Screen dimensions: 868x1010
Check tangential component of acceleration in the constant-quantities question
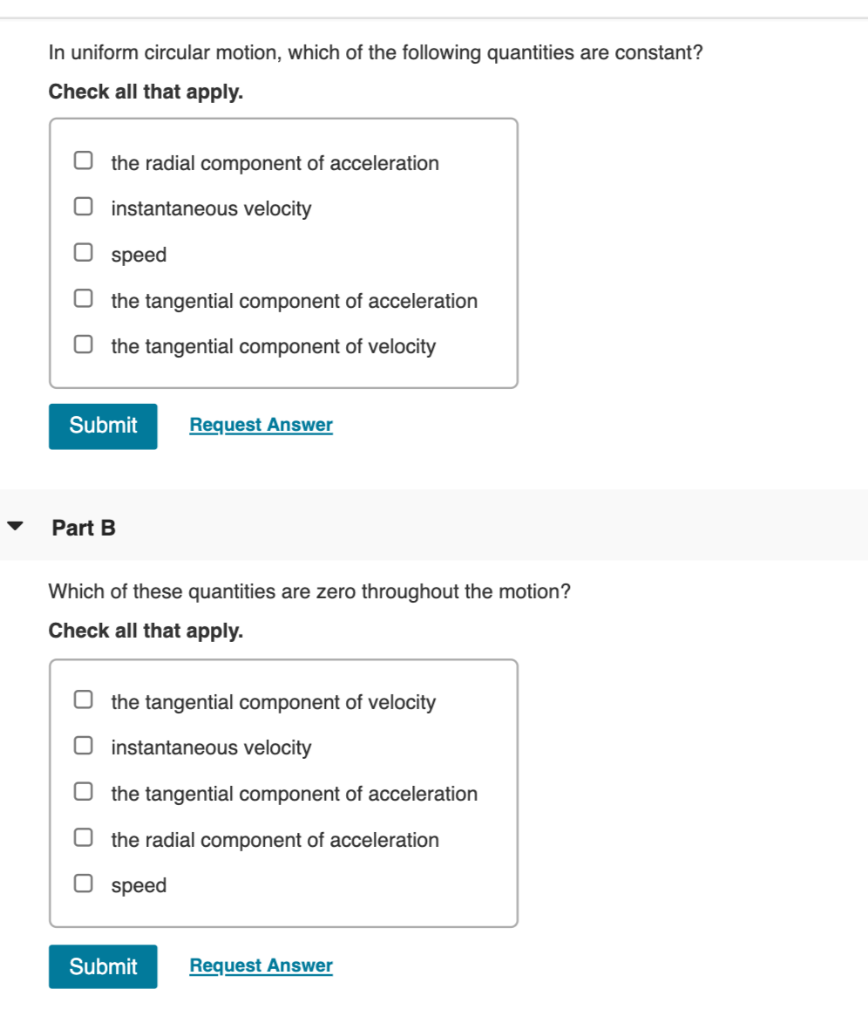(x=83, y=300)
